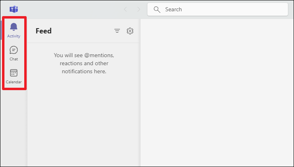
Task: Click empty title bar beside Teams logo
Action: point(69,9)
